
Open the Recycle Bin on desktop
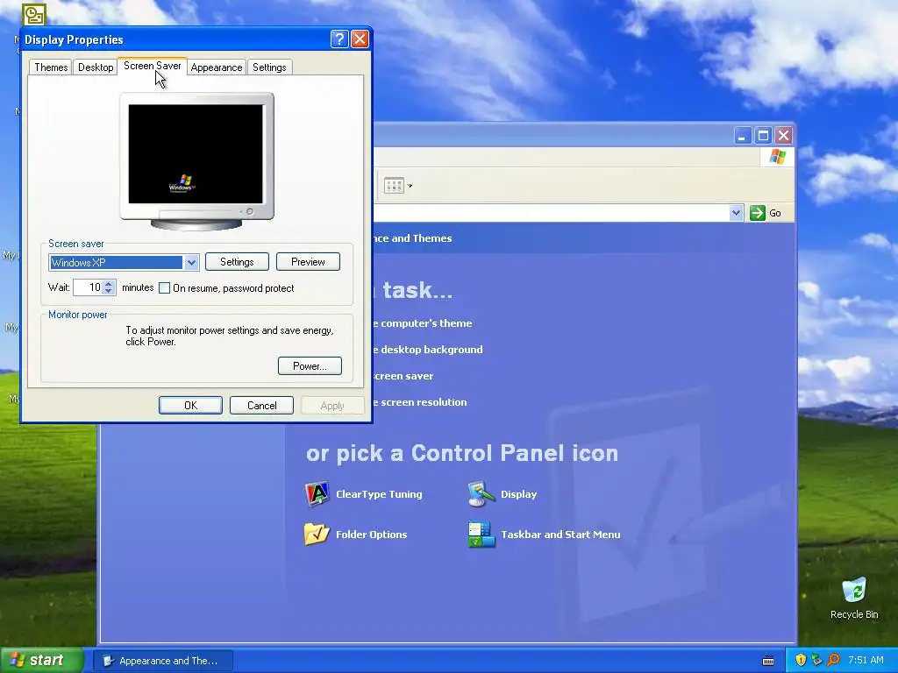click(x=854, y=599)
